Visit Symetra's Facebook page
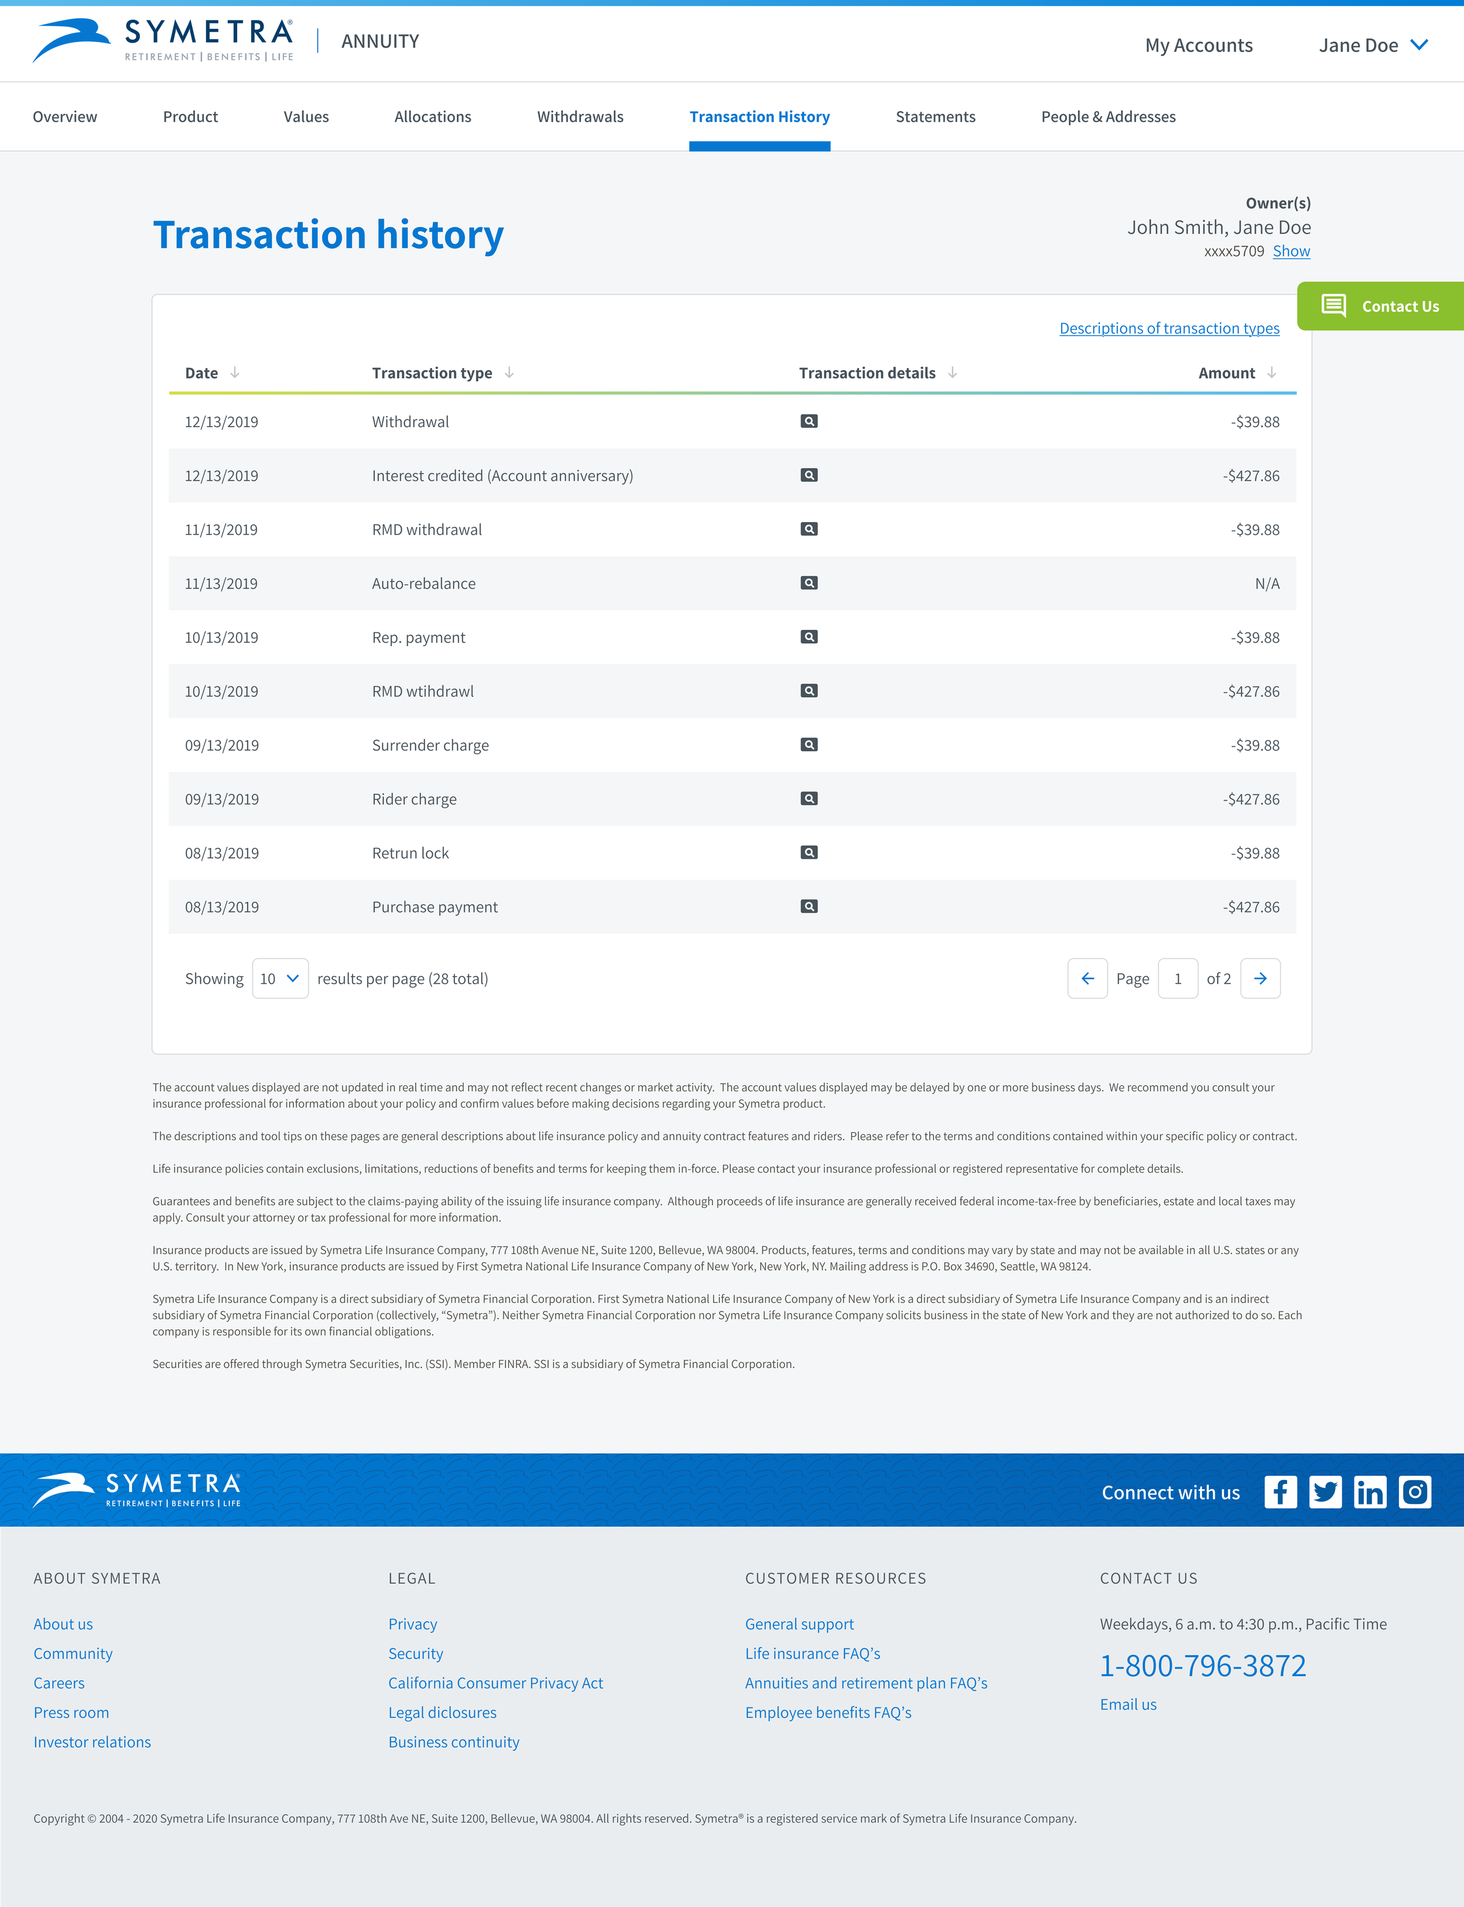Screen dimensions: 1464x1907 pyautogui.click(x=1281, y=1491)
